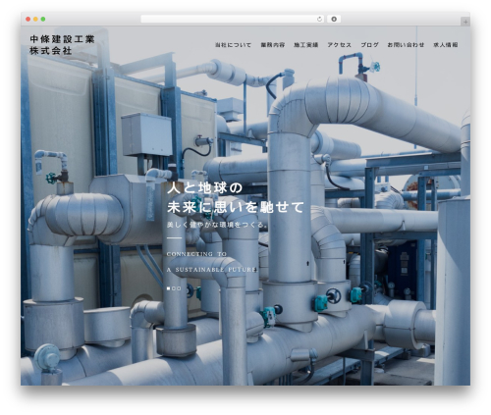This screenshot has width=491, height=415.
Task: Click the text CONNECTING TO
Action: 196,254
